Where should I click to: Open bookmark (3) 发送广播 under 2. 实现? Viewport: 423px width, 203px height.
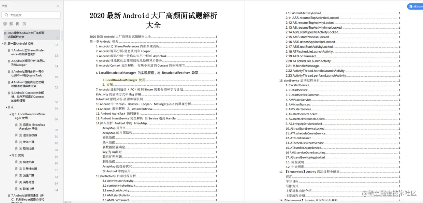point(27,175)
